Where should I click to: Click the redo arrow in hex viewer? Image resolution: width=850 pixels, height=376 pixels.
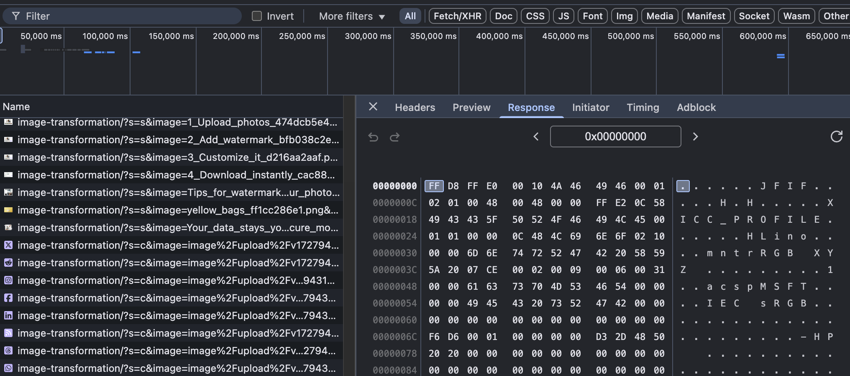click(x=395, y=137)
